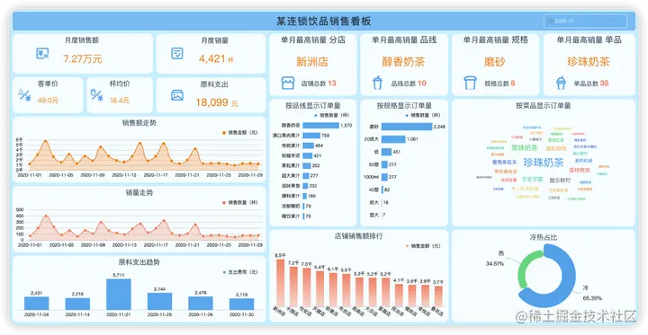Image resolution: width=648 pixels, height=335 pixels.
Task: Click 原味奶茶 in the word cloud
Action: tap(525, 147)
